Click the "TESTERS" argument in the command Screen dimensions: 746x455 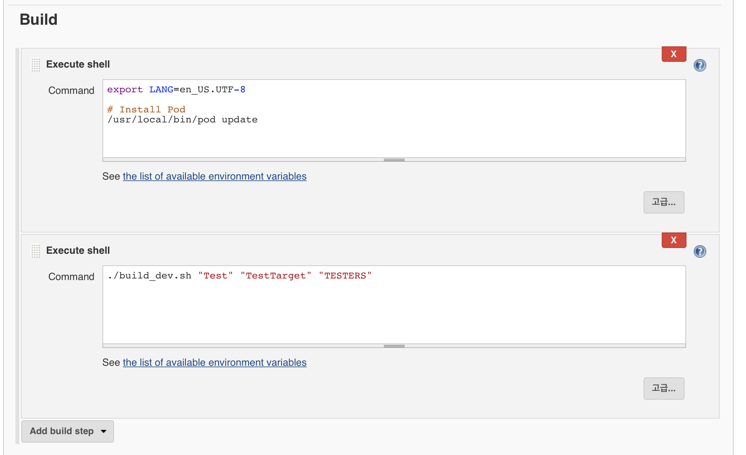pyautogui.click(x=345, y=276)
